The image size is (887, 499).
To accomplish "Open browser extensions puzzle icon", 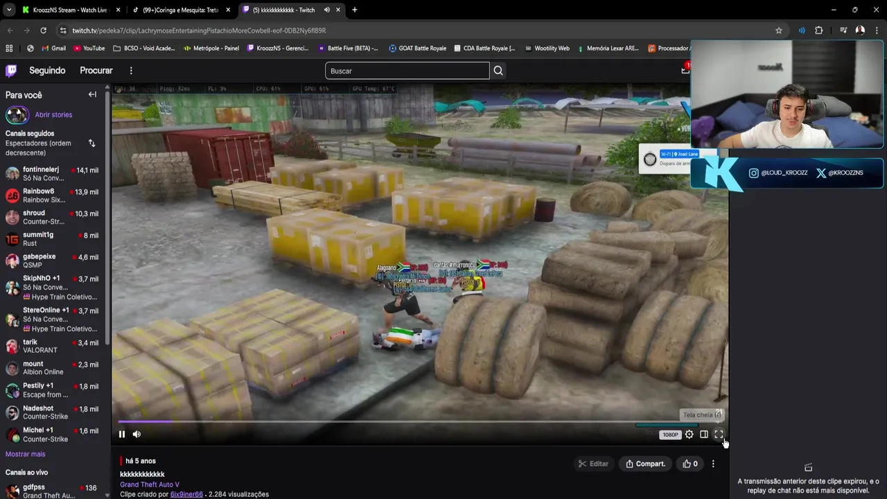I will (x=819, y=30).
